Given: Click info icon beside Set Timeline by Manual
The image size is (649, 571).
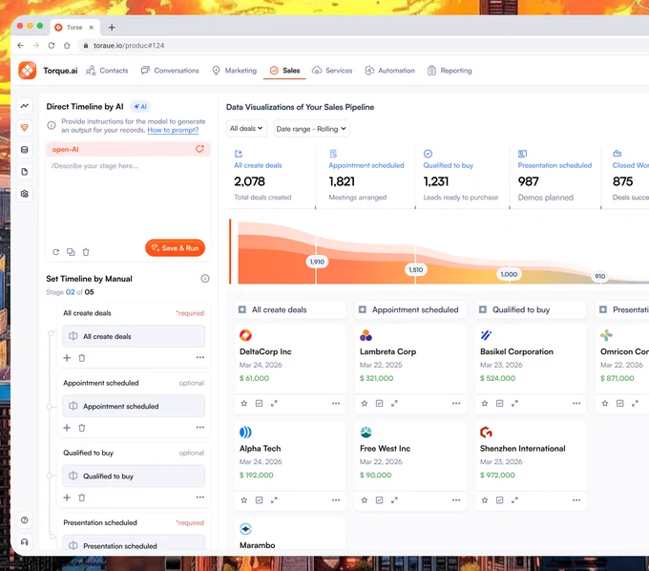Looking at the screenshot, I should (x=205, y=279).
